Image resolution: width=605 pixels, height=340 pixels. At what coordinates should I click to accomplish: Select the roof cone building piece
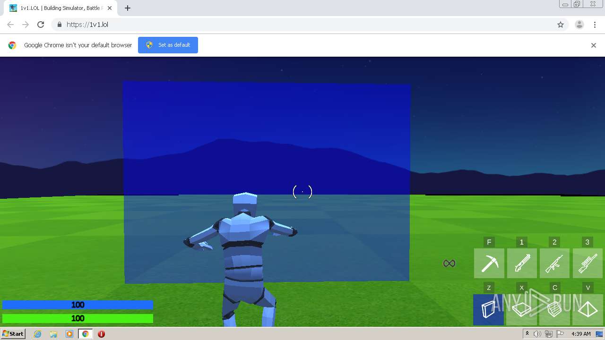(x=588, y=310)
